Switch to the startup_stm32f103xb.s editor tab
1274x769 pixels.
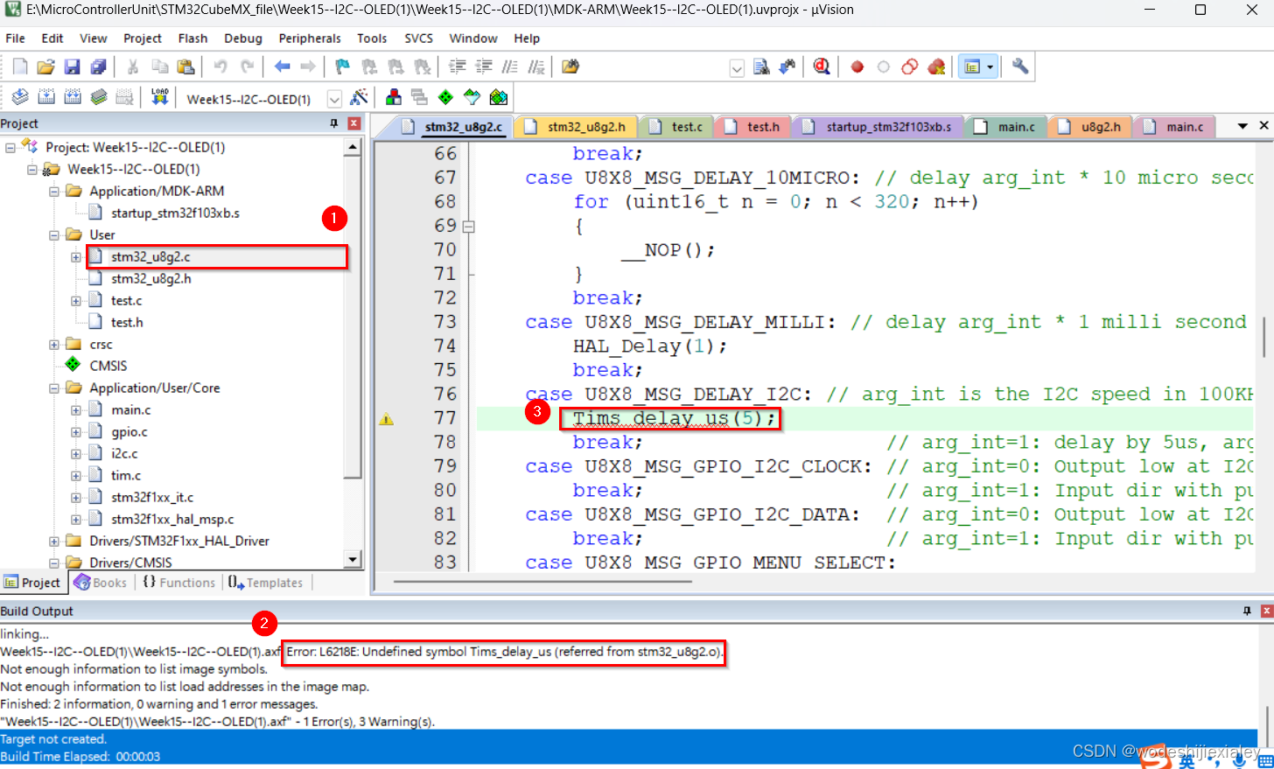click(878, 127)
